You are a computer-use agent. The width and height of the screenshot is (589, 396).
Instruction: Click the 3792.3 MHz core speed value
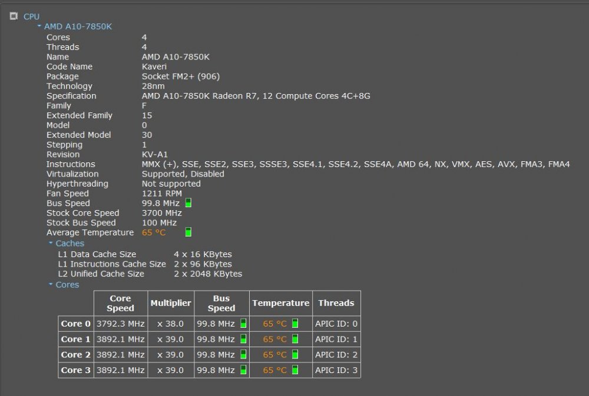(x=121, y=324)
